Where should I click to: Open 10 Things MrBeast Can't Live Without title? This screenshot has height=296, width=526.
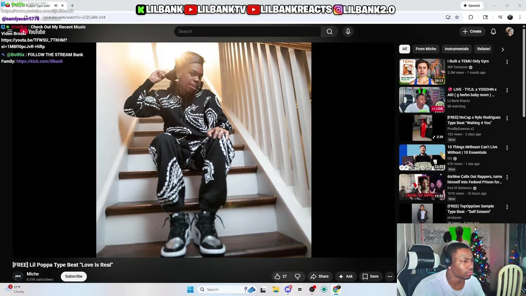(x=473, y=150)
